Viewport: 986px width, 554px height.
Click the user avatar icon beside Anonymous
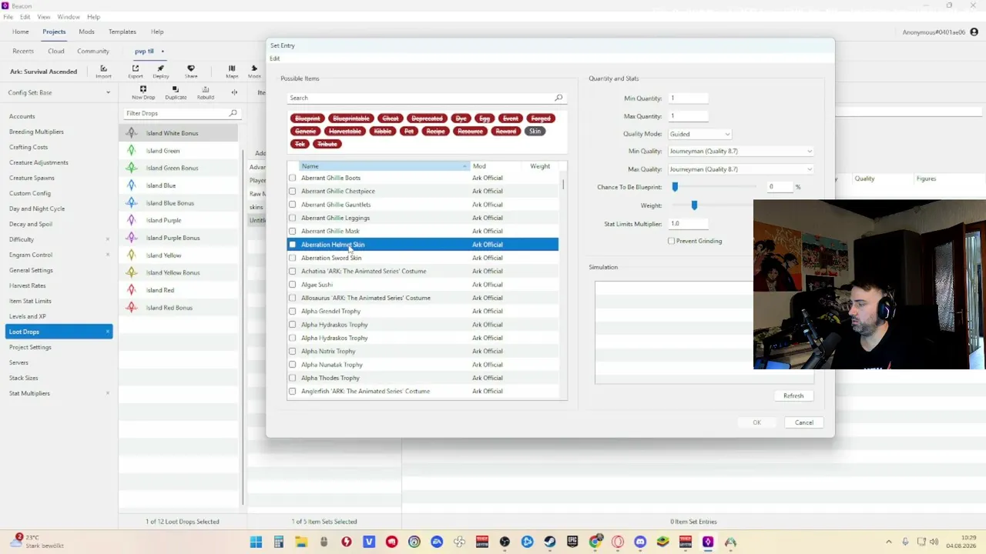pos(974,32)
